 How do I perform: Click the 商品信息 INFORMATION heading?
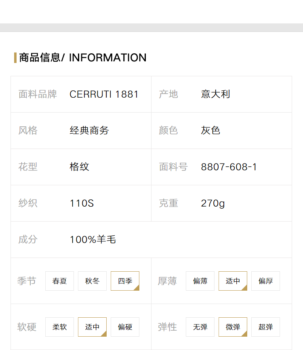83,58
